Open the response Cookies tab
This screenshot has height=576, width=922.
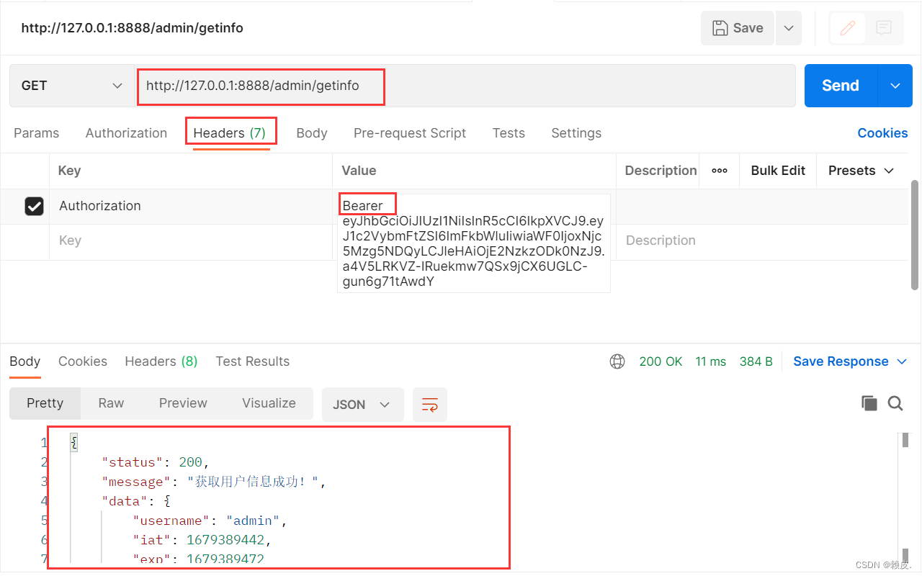tap(83, 361)
